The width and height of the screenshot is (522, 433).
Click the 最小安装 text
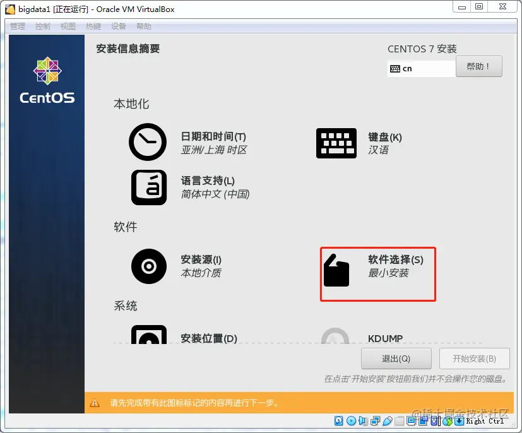pos(388,273)
